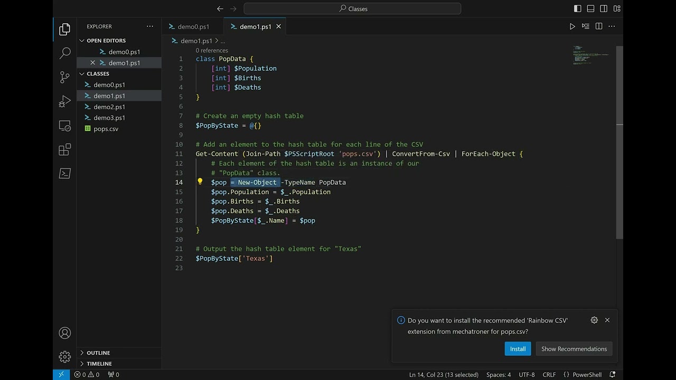Click breadcrumb ellipsis after demo1.ps1
The height and width of the screenshot is (380, 676).
coord(222,41)
